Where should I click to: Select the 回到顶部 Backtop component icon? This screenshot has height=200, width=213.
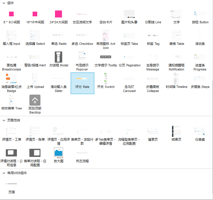tap(35, 100)
